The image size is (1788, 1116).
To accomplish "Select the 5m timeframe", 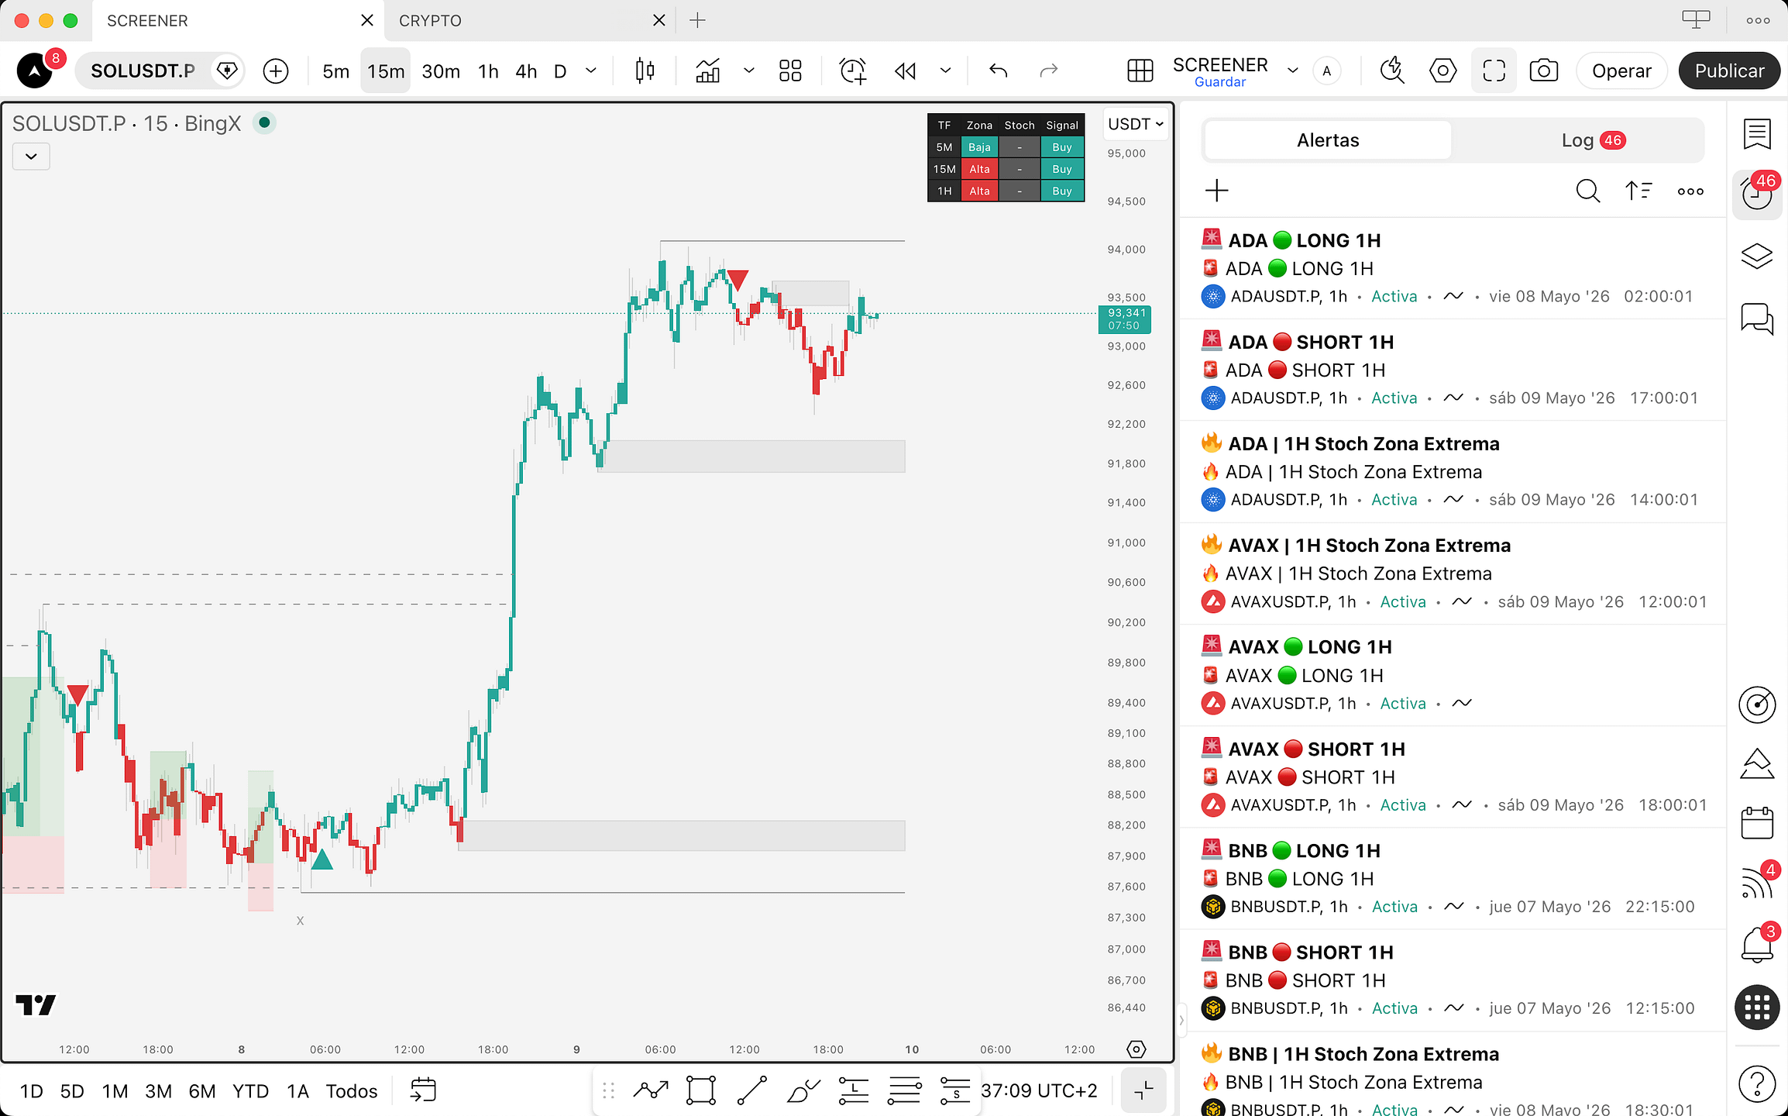I will (335, 71).
